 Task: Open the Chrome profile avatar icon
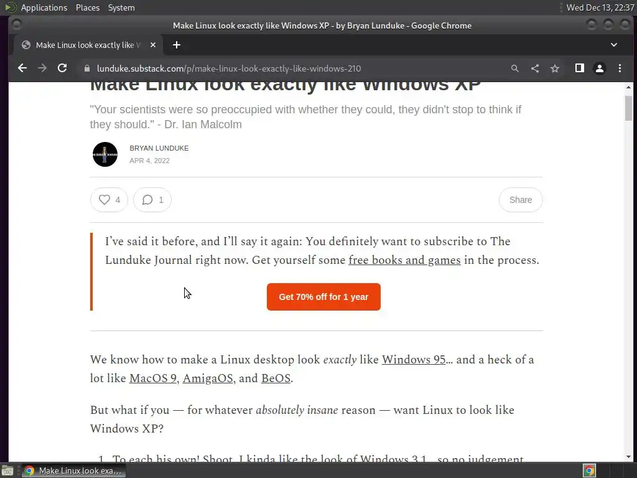(600, 68)
